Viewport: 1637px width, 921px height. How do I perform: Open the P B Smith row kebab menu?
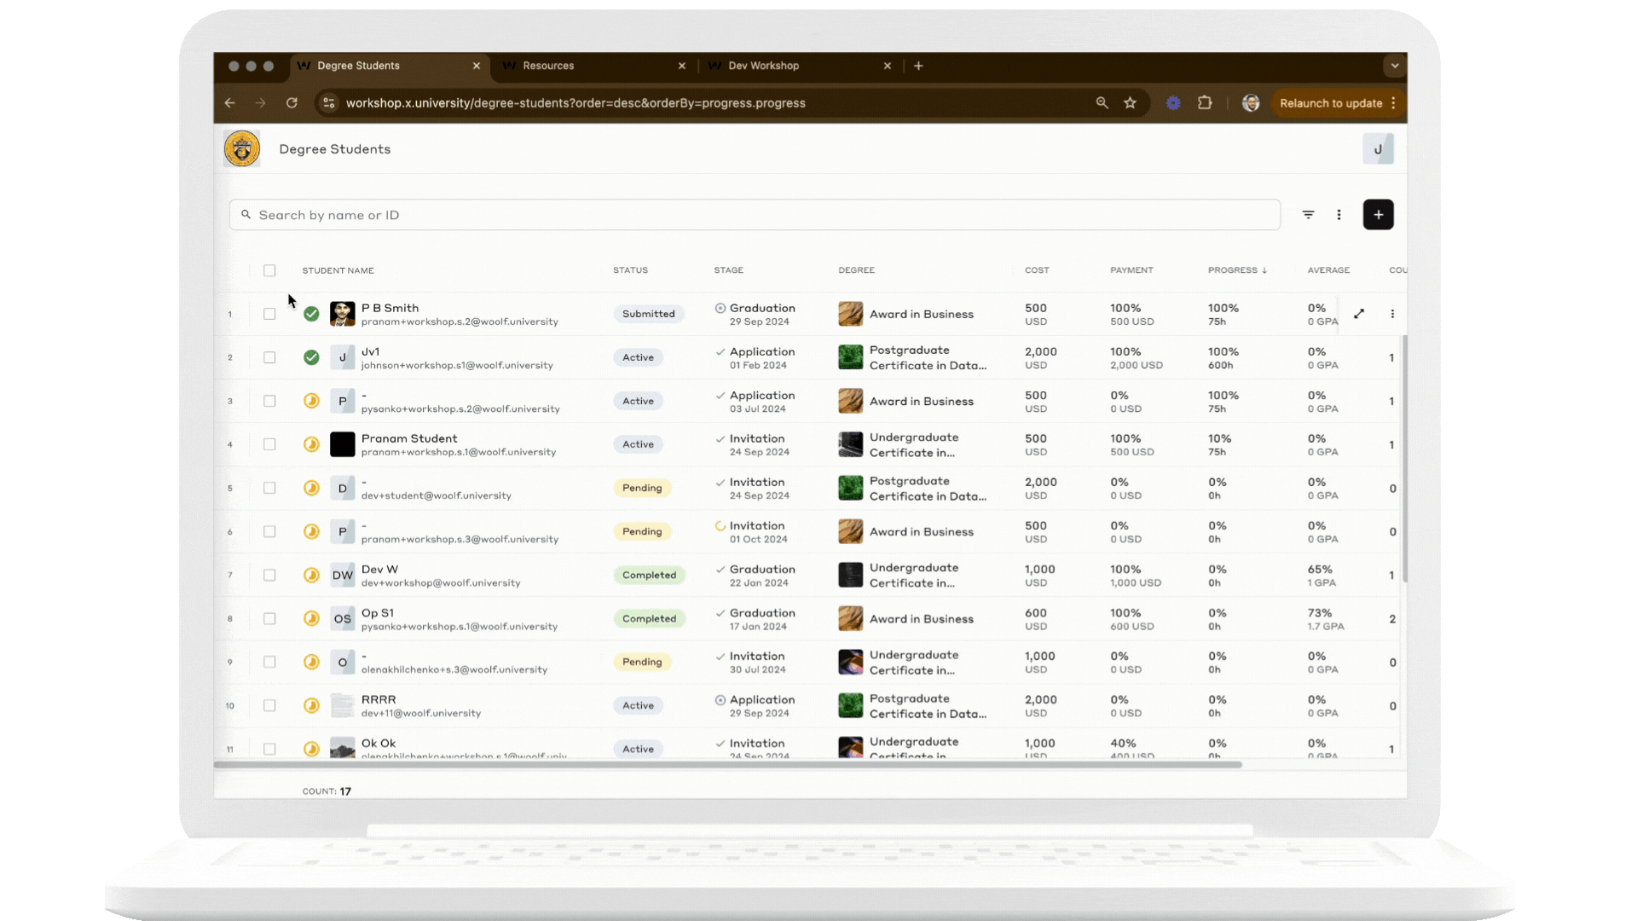(1392, 314)
